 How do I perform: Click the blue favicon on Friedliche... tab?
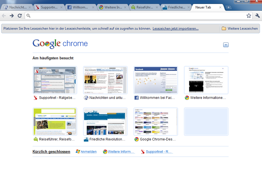pos(165,7)
